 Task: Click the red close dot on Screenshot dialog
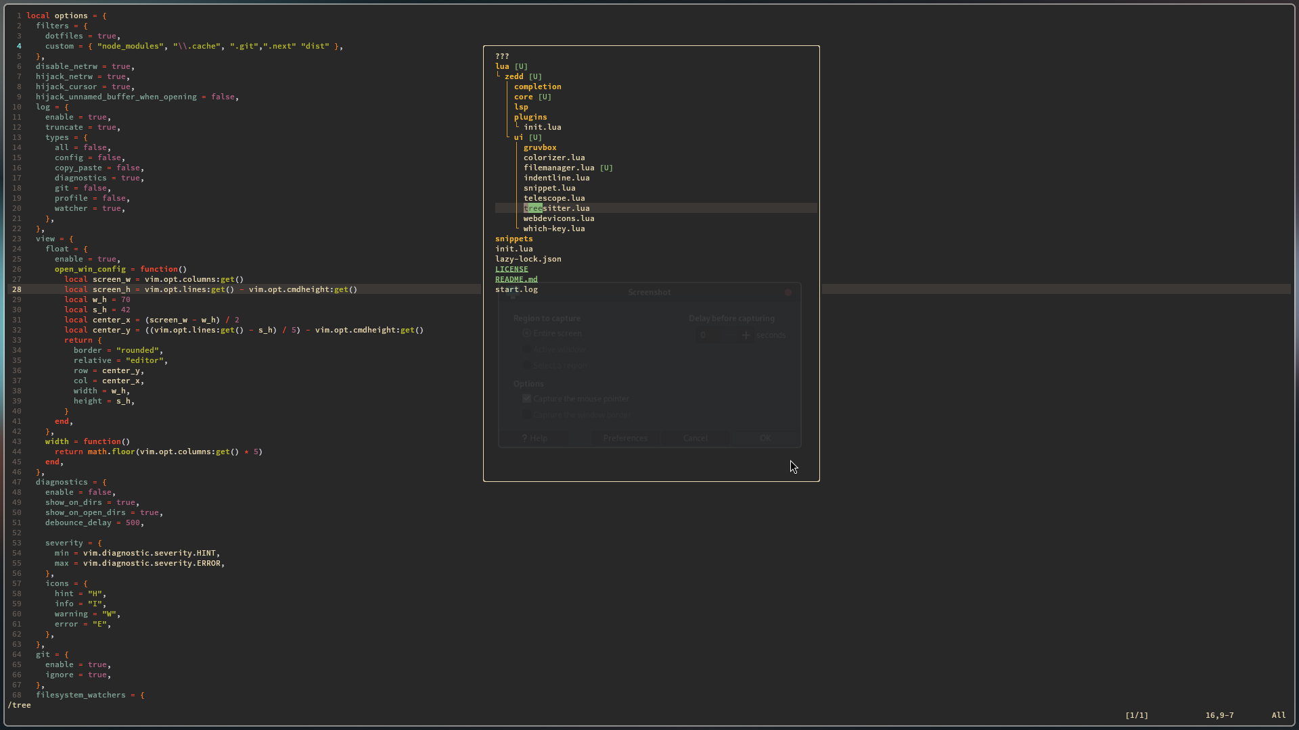pyautogui.click(x=788, y=293)
